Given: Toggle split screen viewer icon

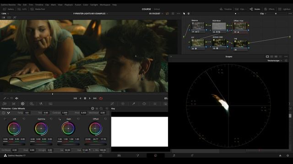Looking at the screenshot, I should click(x=9, y=17).
